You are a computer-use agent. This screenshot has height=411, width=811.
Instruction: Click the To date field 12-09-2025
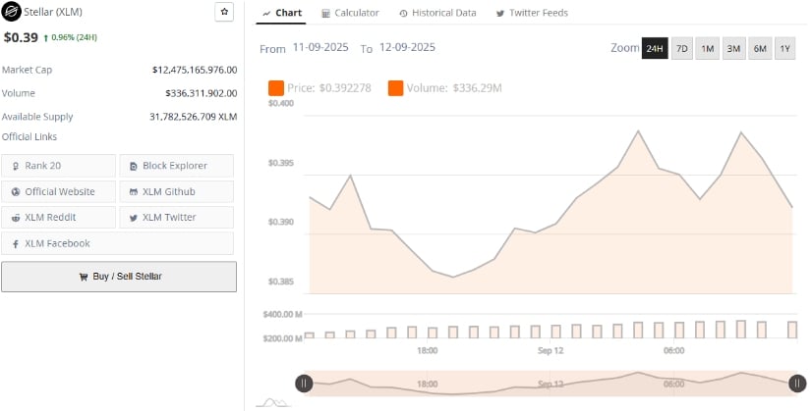pyautogui.click(x=407, y=47)
